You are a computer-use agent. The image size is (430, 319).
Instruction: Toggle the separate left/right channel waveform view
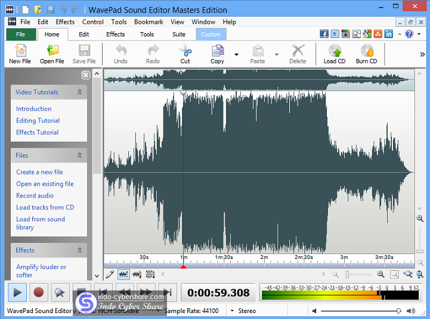[x=137, y=274]
